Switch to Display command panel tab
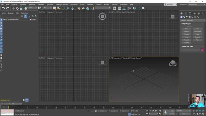This screenshot has width=206, height=116. [199, 14]
